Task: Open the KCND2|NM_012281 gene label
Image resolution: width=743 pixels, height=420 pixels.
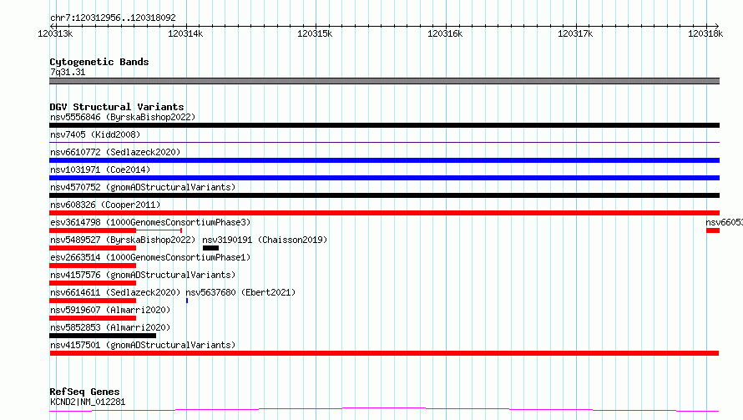Action: 88,402
